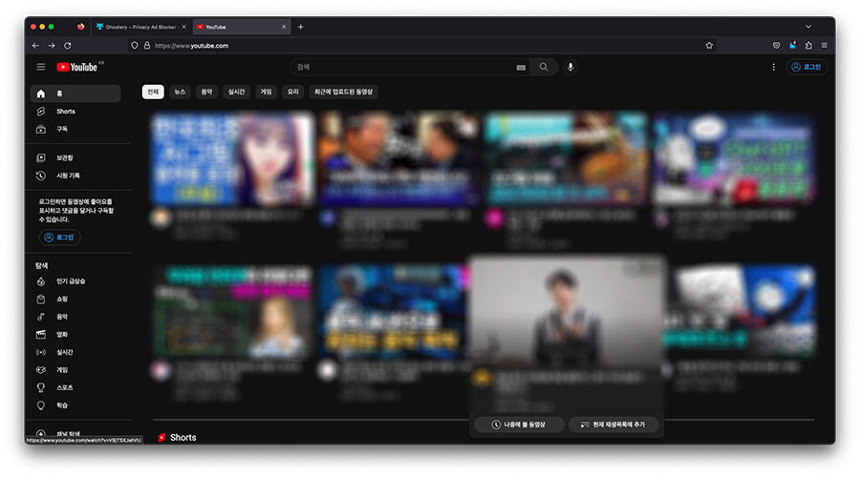Open a new browser tab with plus button

301,27
